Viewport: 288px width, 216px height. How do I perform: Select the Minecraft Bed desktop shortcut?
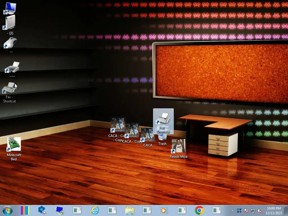pyautogui.click(x=14, y=149)
